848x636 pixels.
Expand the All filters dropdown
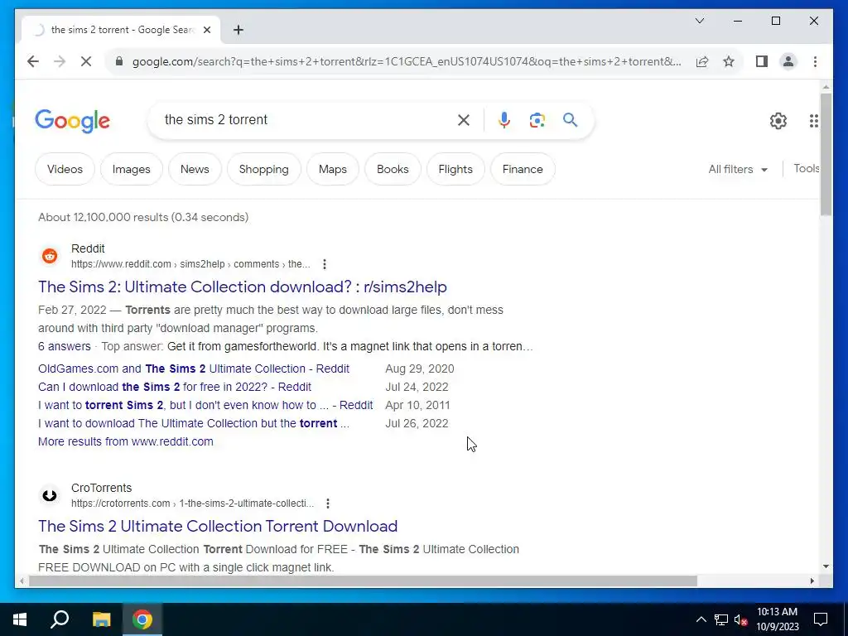tap(738, 169)
